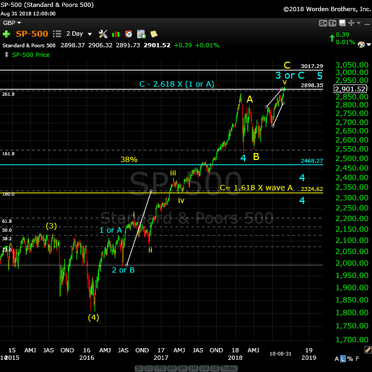Minimize the chart panel with the dash button
The height and width of the screenshot is (372, 372).
click(x=367, y=24)
